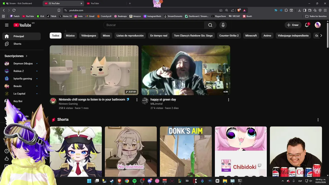329x185 pixels.
Task: Open the bookmarks apps grid icon
Action: 3,16
